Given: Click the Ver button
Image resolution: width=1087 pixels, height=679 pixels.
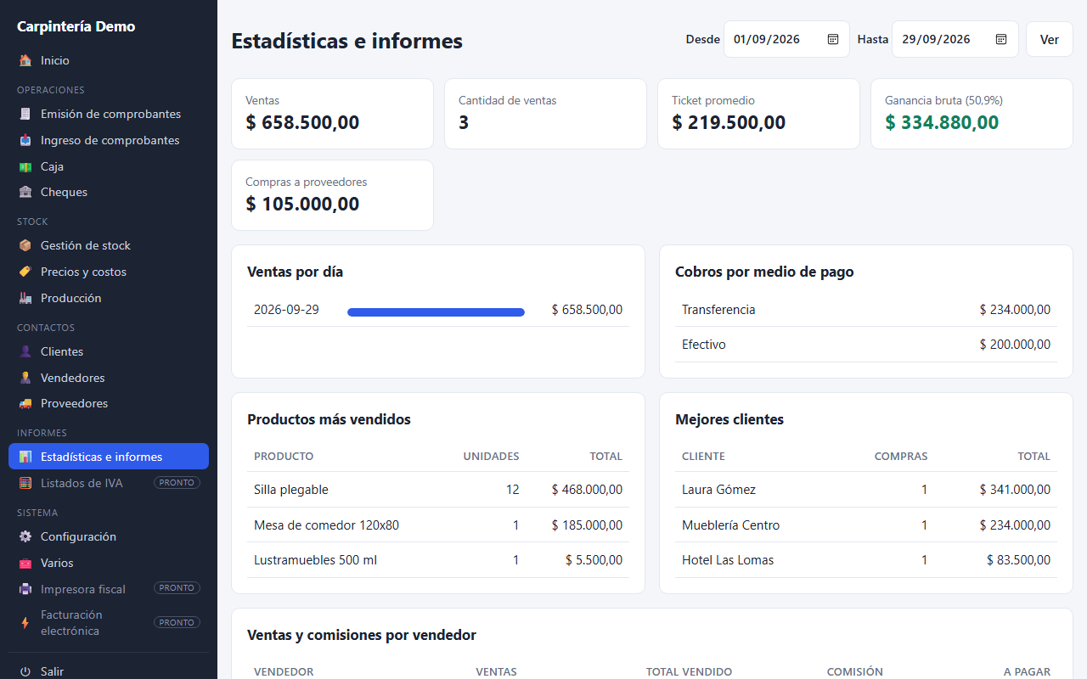Looking at the screenshot, I should 1050,39.
